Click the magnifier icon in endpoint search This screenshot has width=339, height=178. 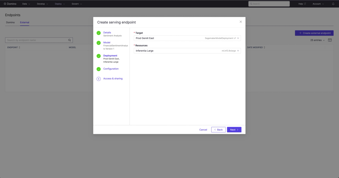pos(69,40)
